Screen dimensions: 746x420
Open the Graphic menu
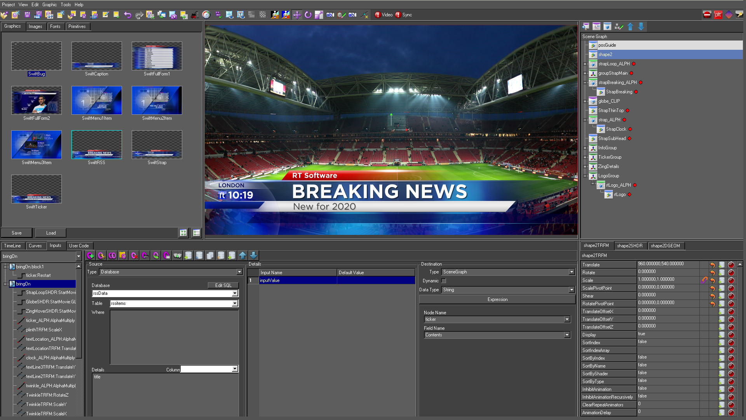(x=49, y=4)
